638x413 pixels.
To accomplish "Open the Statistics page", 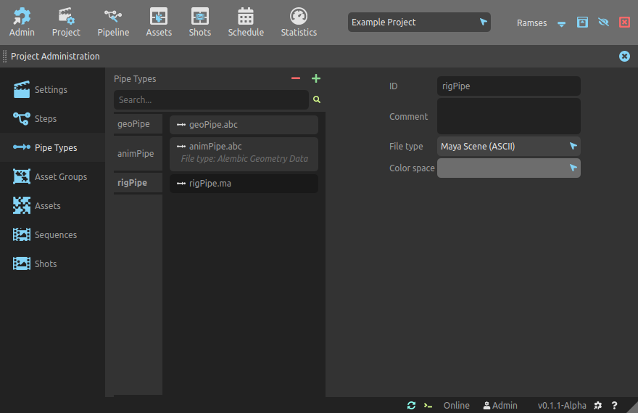I will 299,23.
